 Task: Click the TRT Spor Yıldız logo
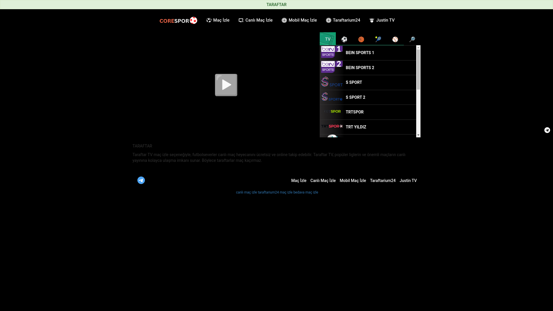coord(332,126)
